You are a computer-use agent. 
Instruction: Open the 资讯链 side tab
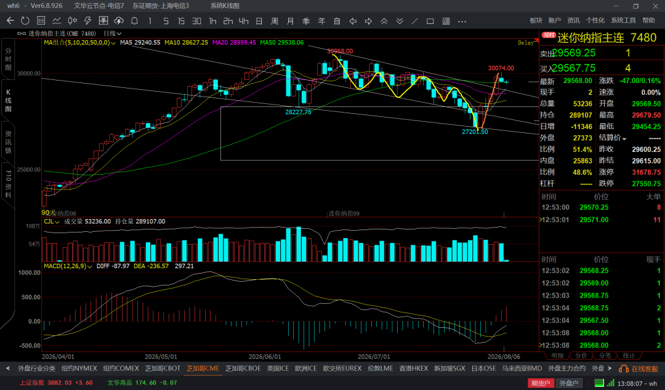(8, 142)
